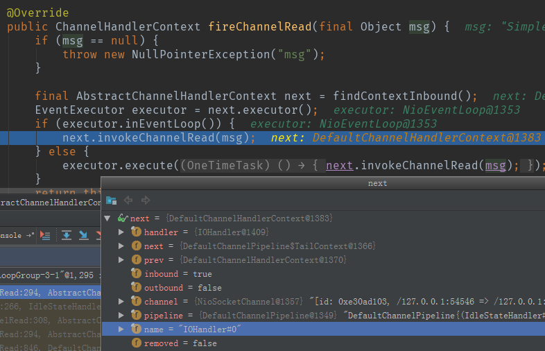Viewport: 545px width, 351px height.
Task: Click the field icon of the name row
Action: (x=136, y=329)
